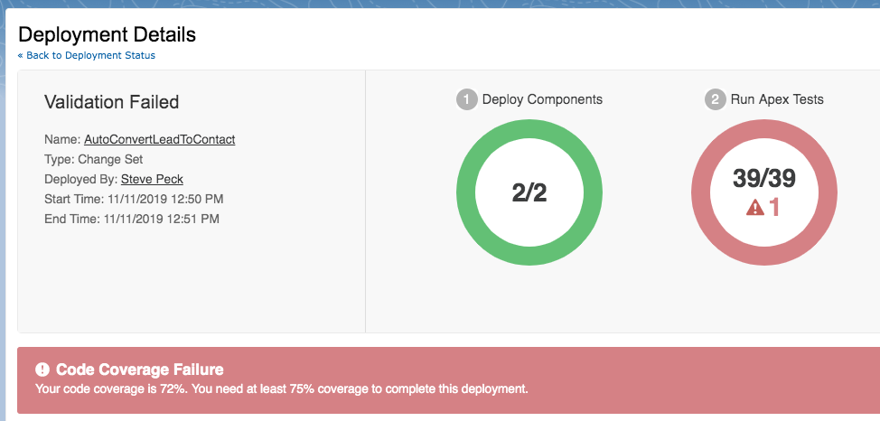Click the step 2 number badge
880x421 pixels.
[715, 100]
